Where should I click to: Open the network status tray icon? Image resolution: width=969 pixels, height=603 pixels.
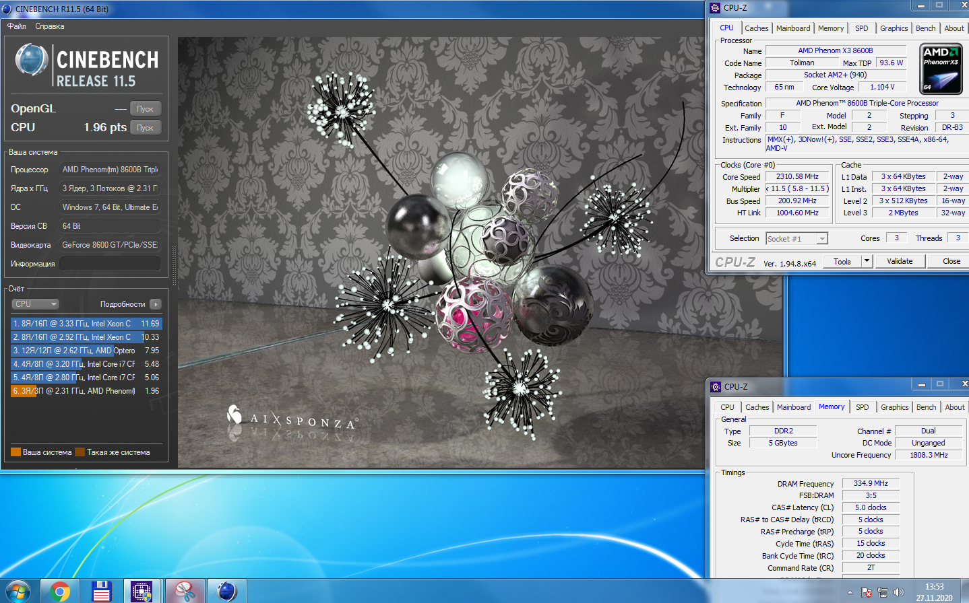coord(883,592)
